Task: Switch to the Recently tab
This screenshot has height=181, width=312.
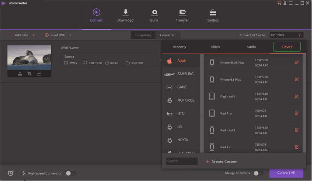Action: (179, 47)
